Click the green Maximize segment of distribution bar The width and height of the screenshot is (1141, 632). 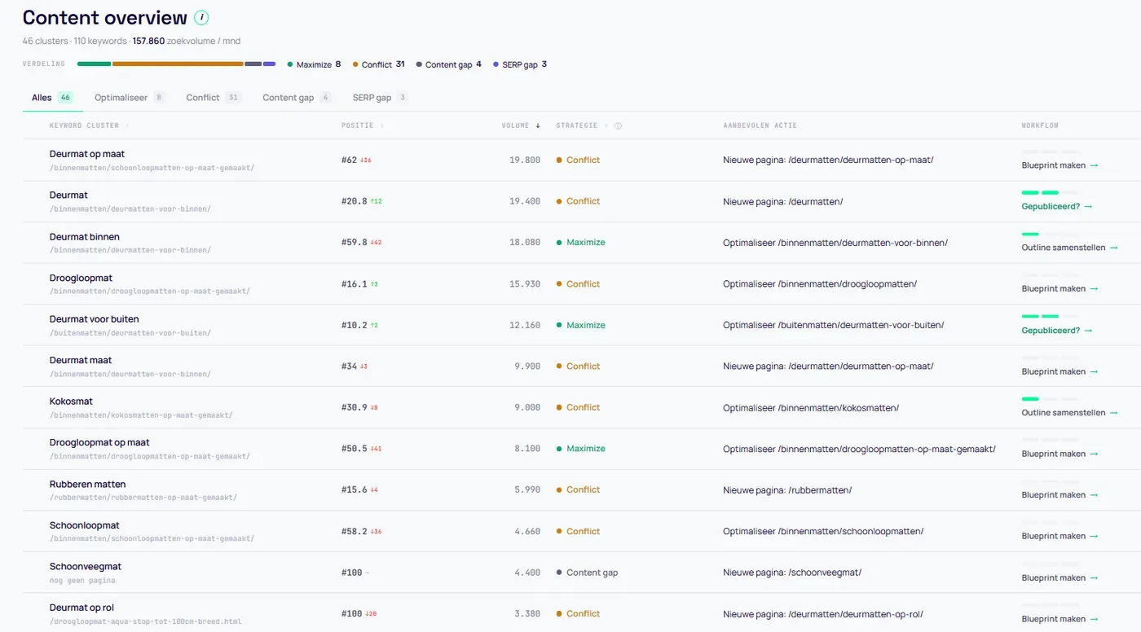(x=94, y=64)
